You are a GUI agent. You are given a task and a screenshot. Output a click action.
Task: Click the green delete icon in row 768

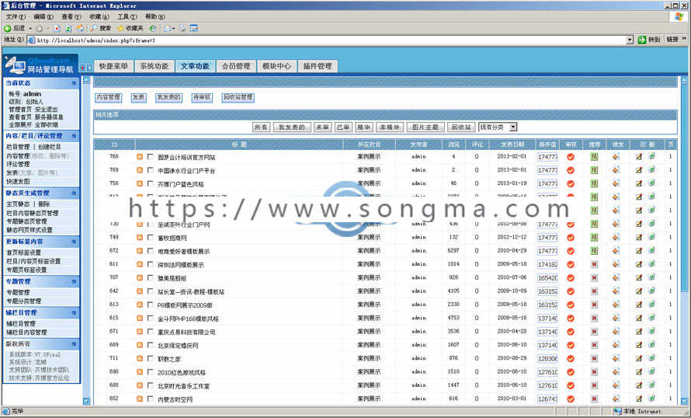(651, 156)
